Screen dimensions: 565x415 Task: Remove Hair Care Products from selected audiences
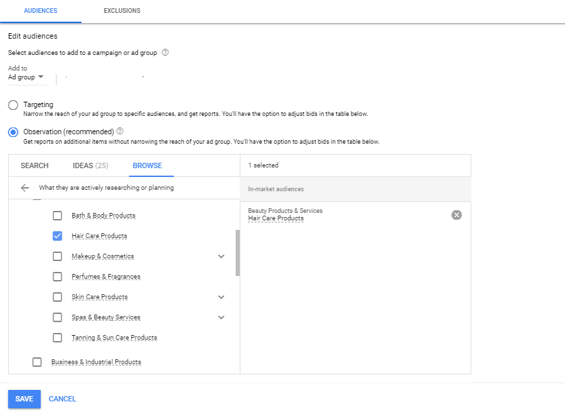click(456, 215)
